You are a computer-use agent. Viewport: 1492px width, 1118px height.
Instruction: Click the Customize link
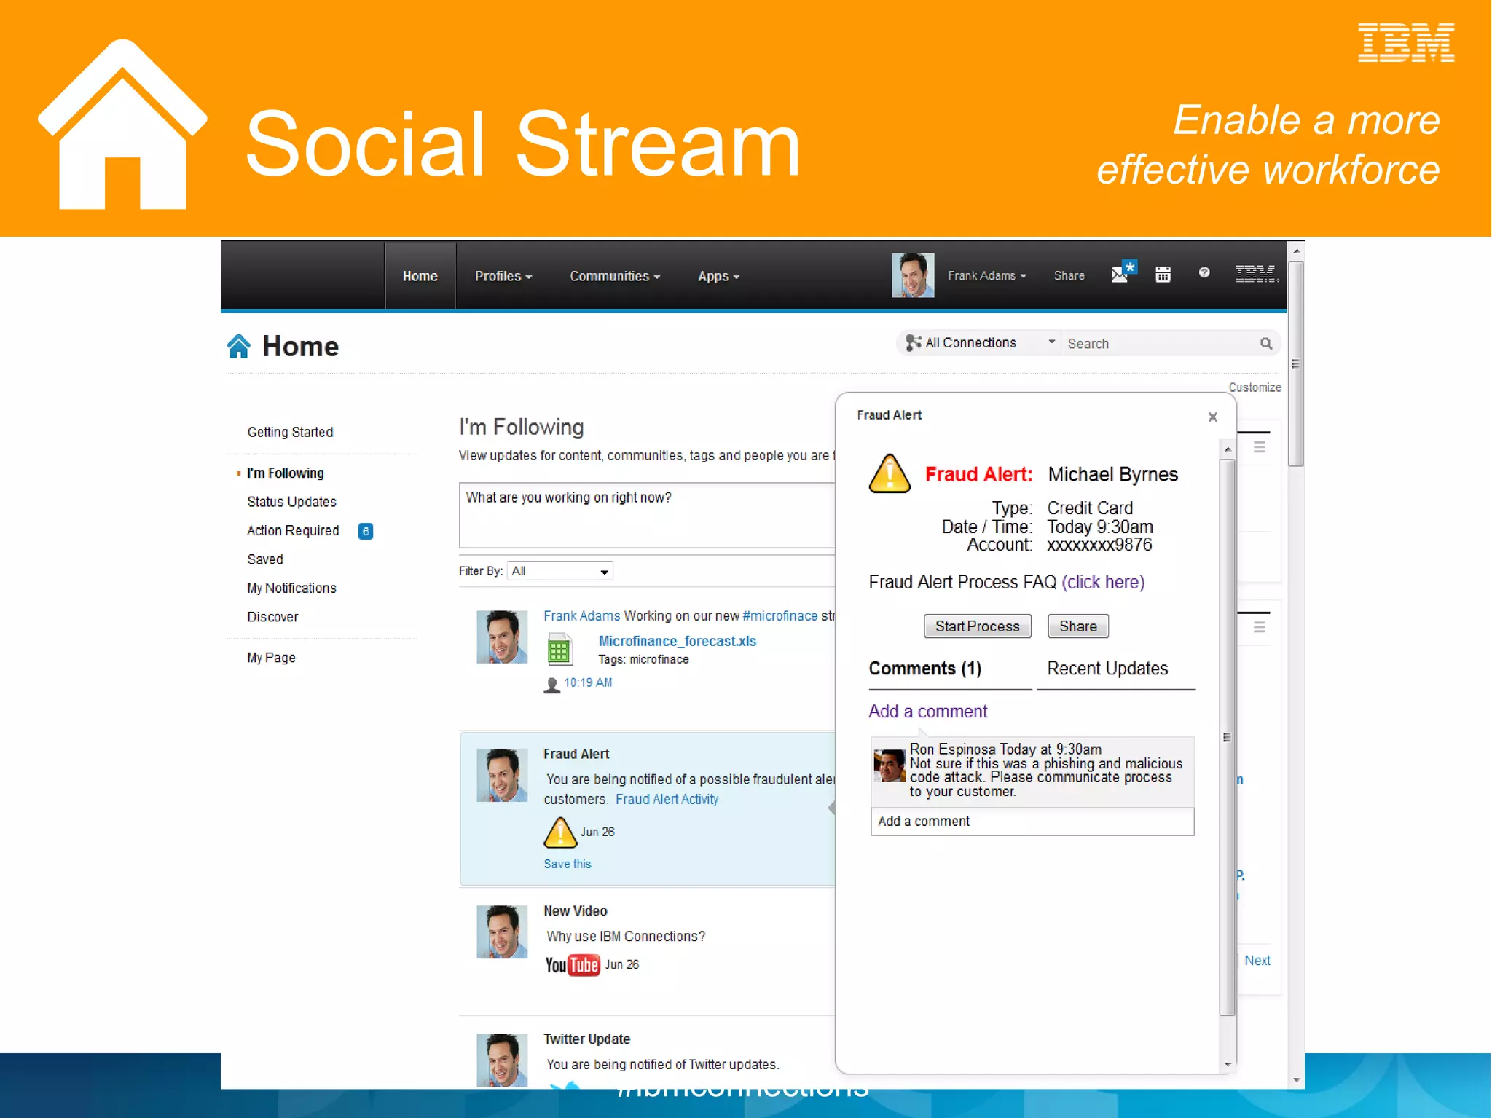click(x=1255, y=387)
